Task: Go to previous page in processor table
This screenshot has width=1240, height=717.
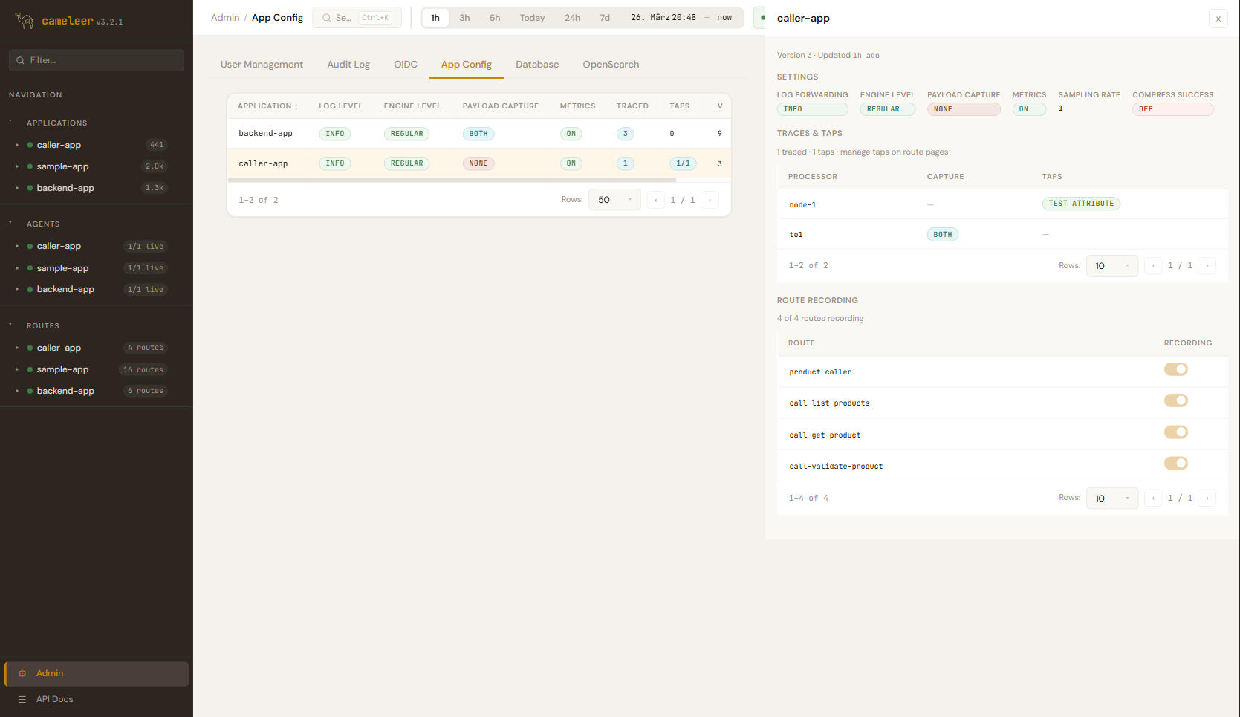Action: (1153, 266)
